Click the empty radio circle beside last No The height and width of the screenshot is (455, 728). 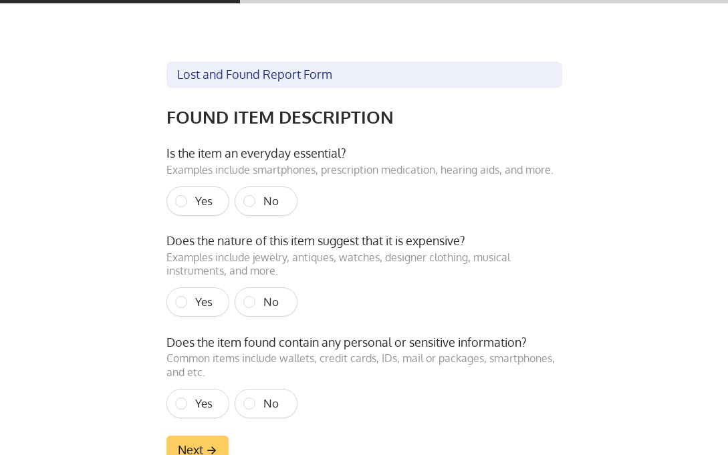pos(249,404)
